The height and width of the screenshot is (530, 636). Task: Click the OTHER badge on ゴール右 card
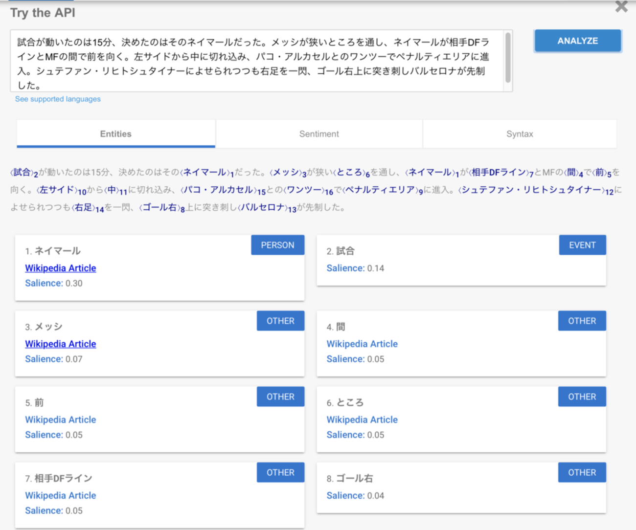(x=582, y=473)
